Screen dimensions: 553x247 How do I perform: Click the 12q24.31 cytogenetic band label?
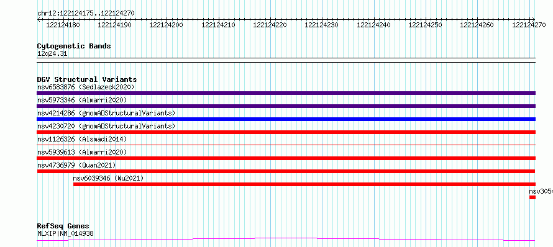(52, 54)
